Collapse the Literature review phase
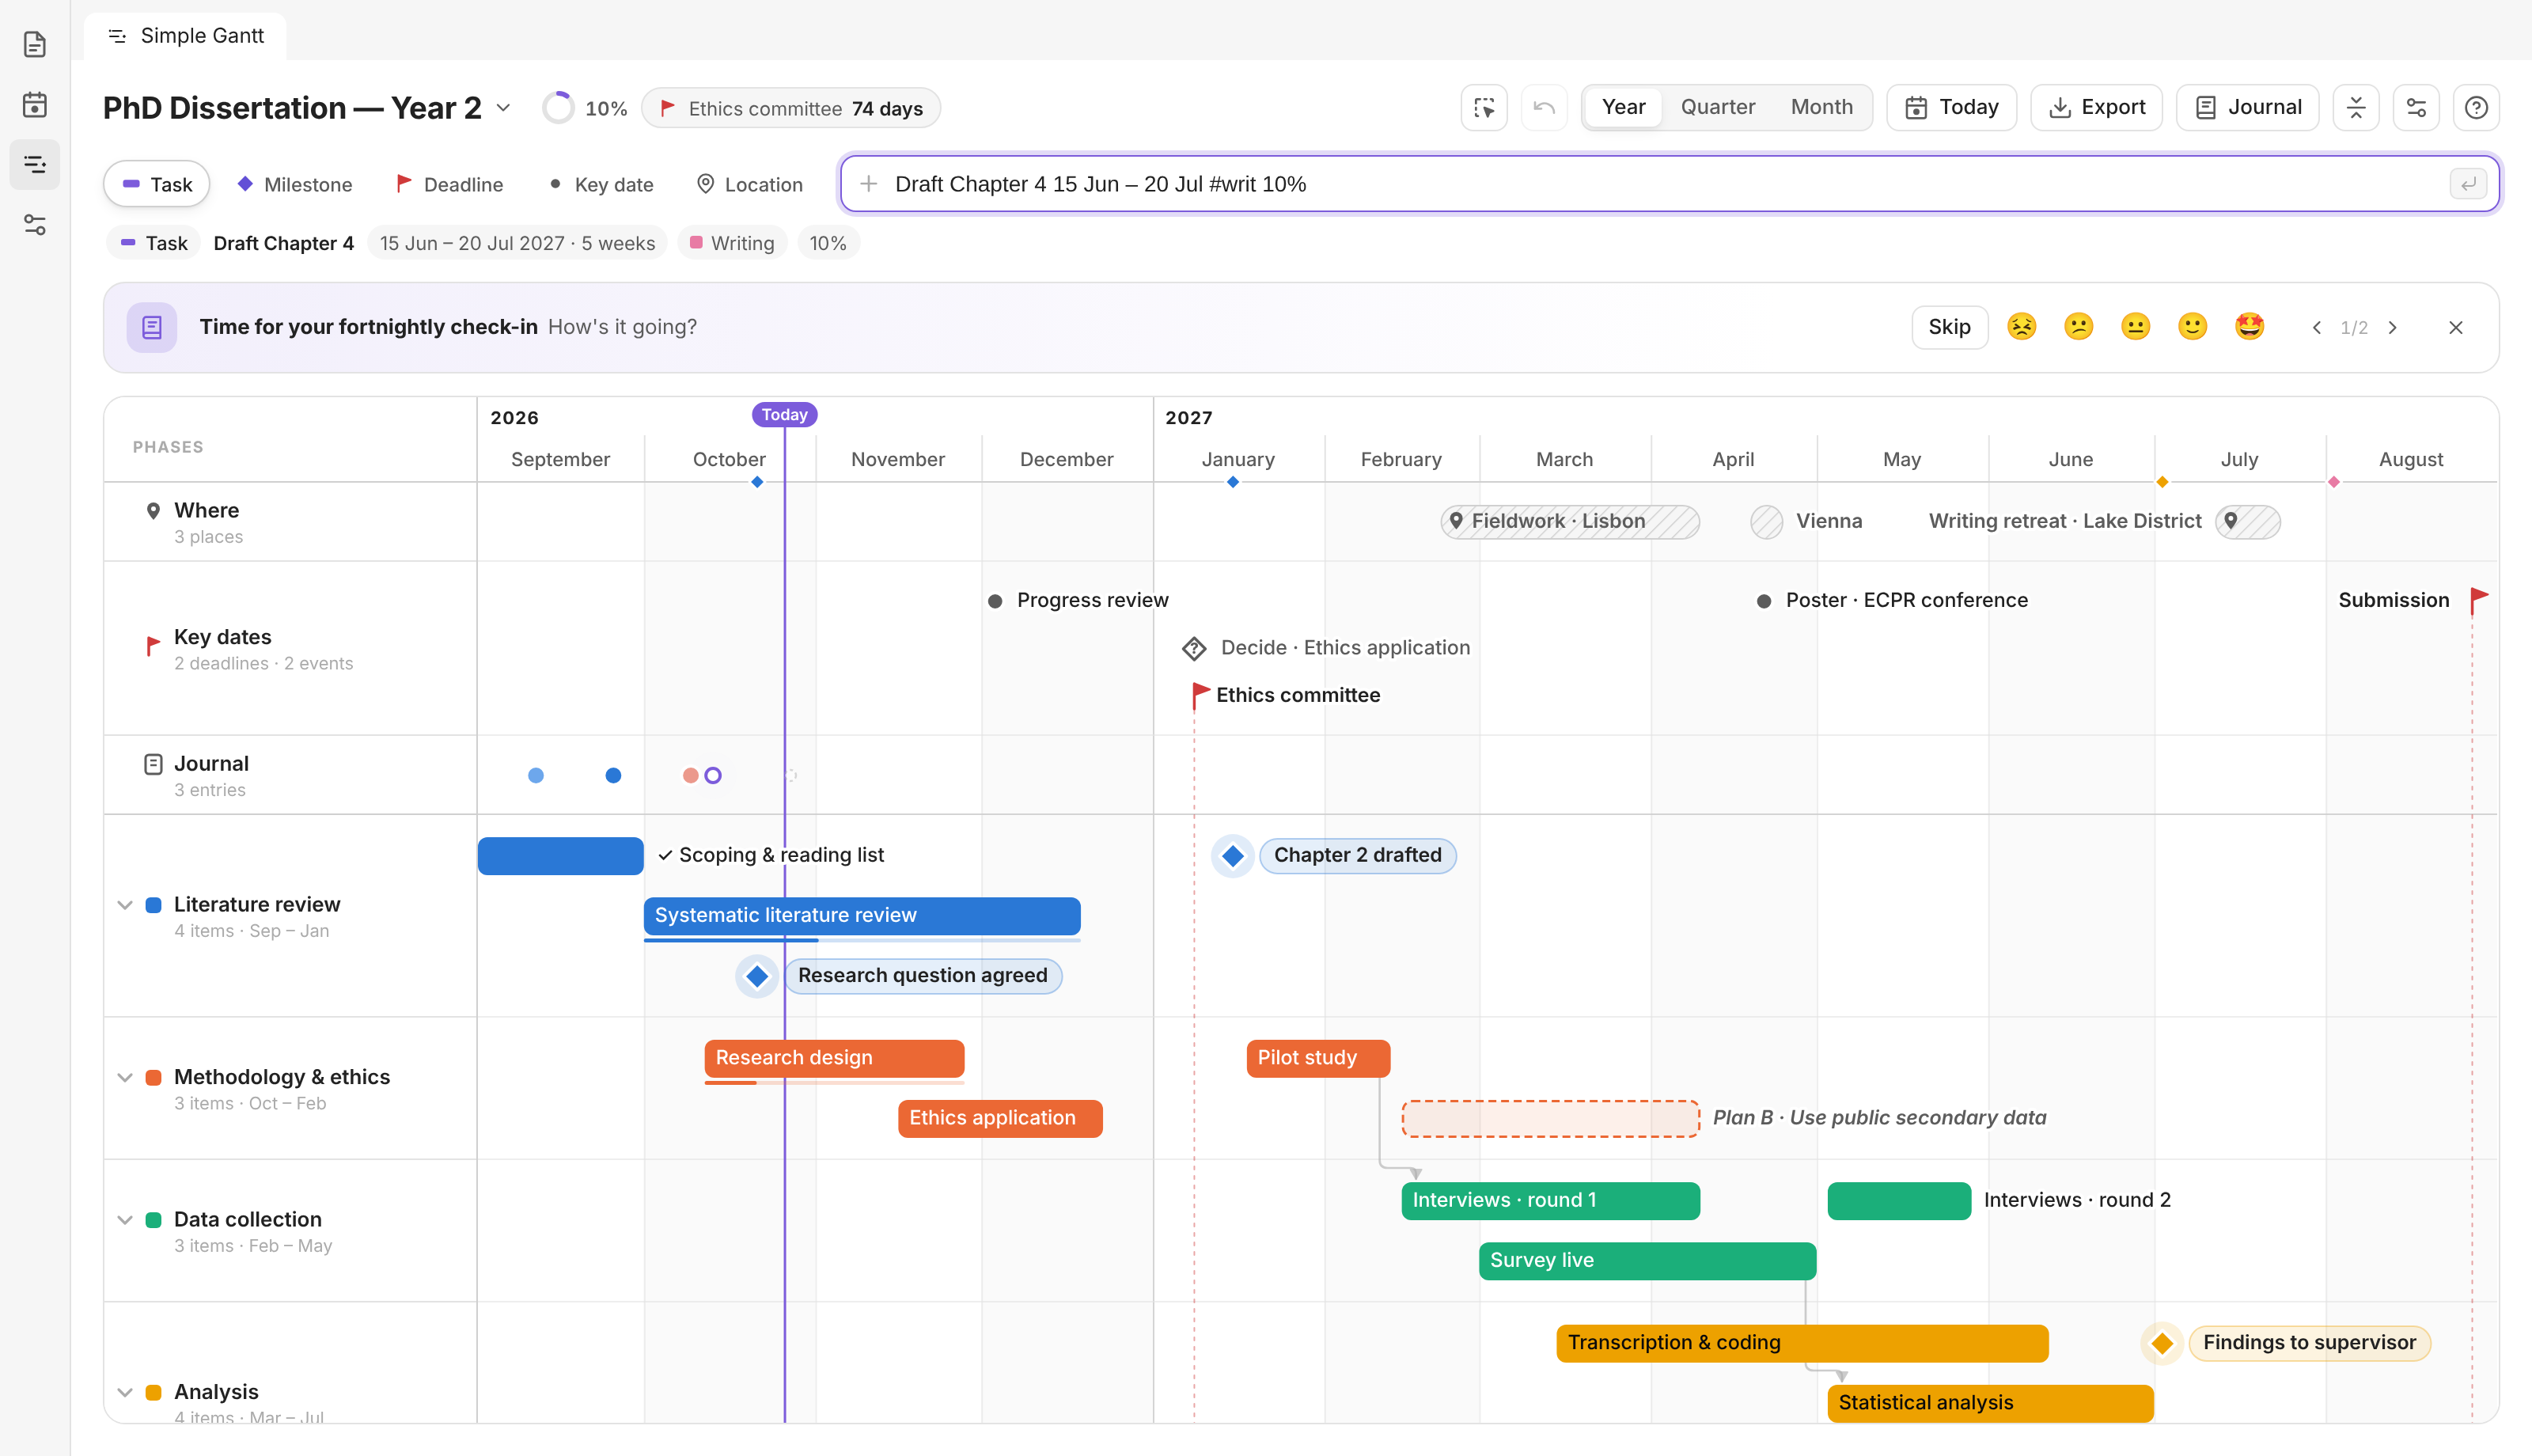 (x=125, y=905)
